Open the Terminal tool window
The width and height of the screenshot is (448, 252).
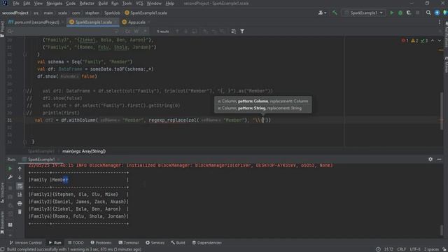pyautogui.click(x=129, y=243)
